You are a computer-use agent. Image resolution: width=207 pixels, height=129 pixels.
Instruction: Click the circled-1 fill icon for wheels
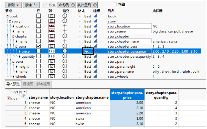click(x=65, y=76)
